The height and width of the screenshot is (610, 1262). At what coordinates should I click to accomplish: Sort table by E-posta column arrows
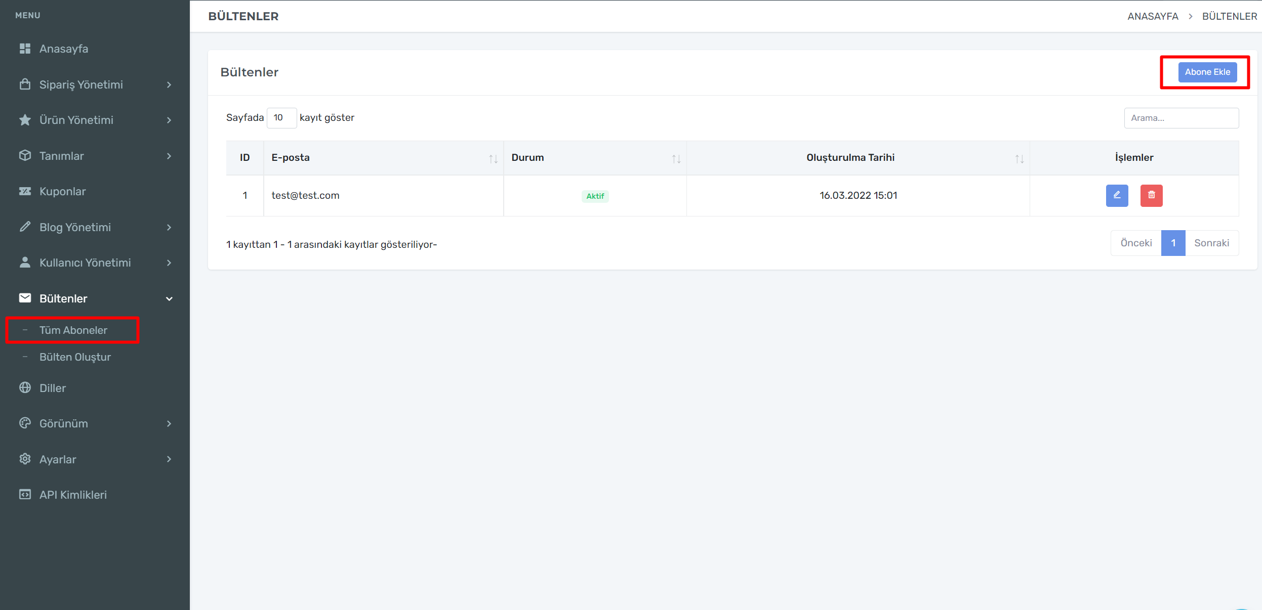tap(493, 159)
